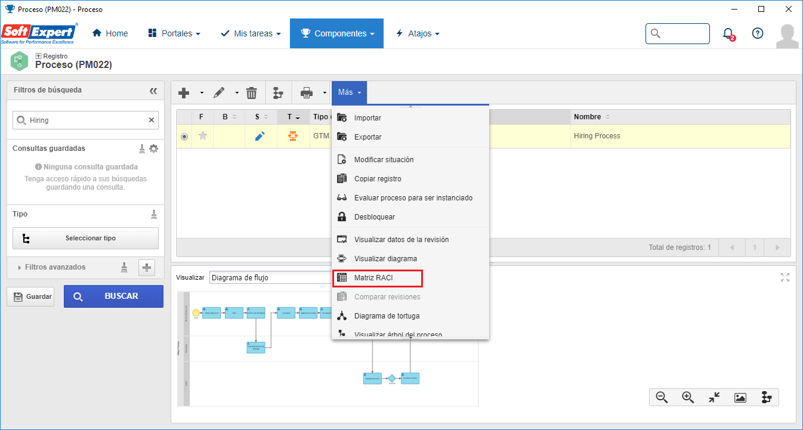Click the Hiring Process diagram thumbnail
Viewport: 803px width, 430px height.
328,349
